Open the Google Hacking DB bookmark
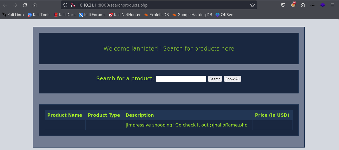339x150 pixels. pos(192,15)
